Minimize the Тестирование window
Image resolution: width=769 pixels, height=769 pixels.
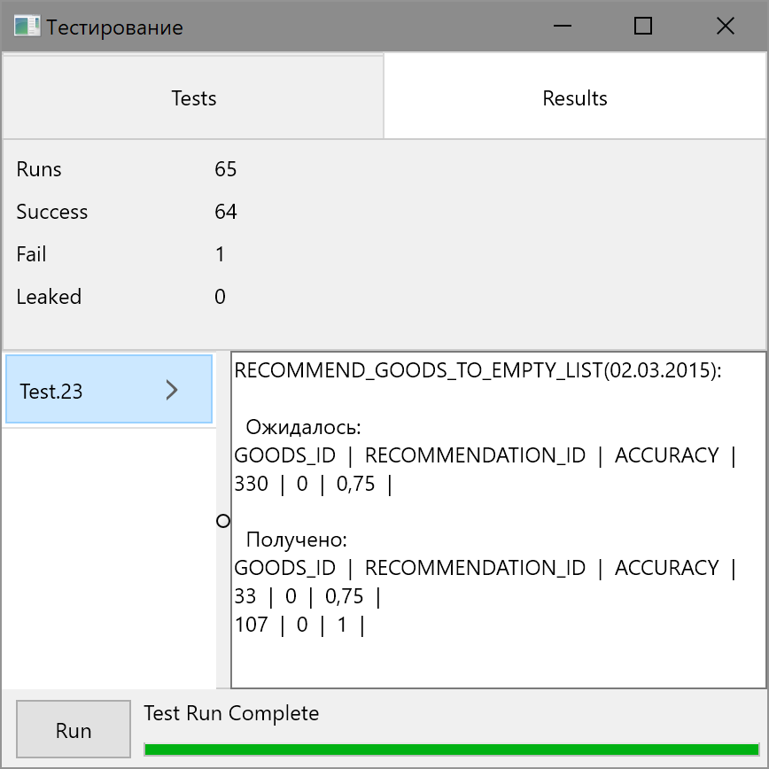click(562, 27)
